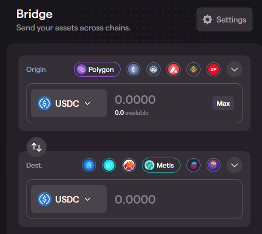Choose Ethereum as the origin chain
Viewport: 262px width, 234px height.
(133, 69)
